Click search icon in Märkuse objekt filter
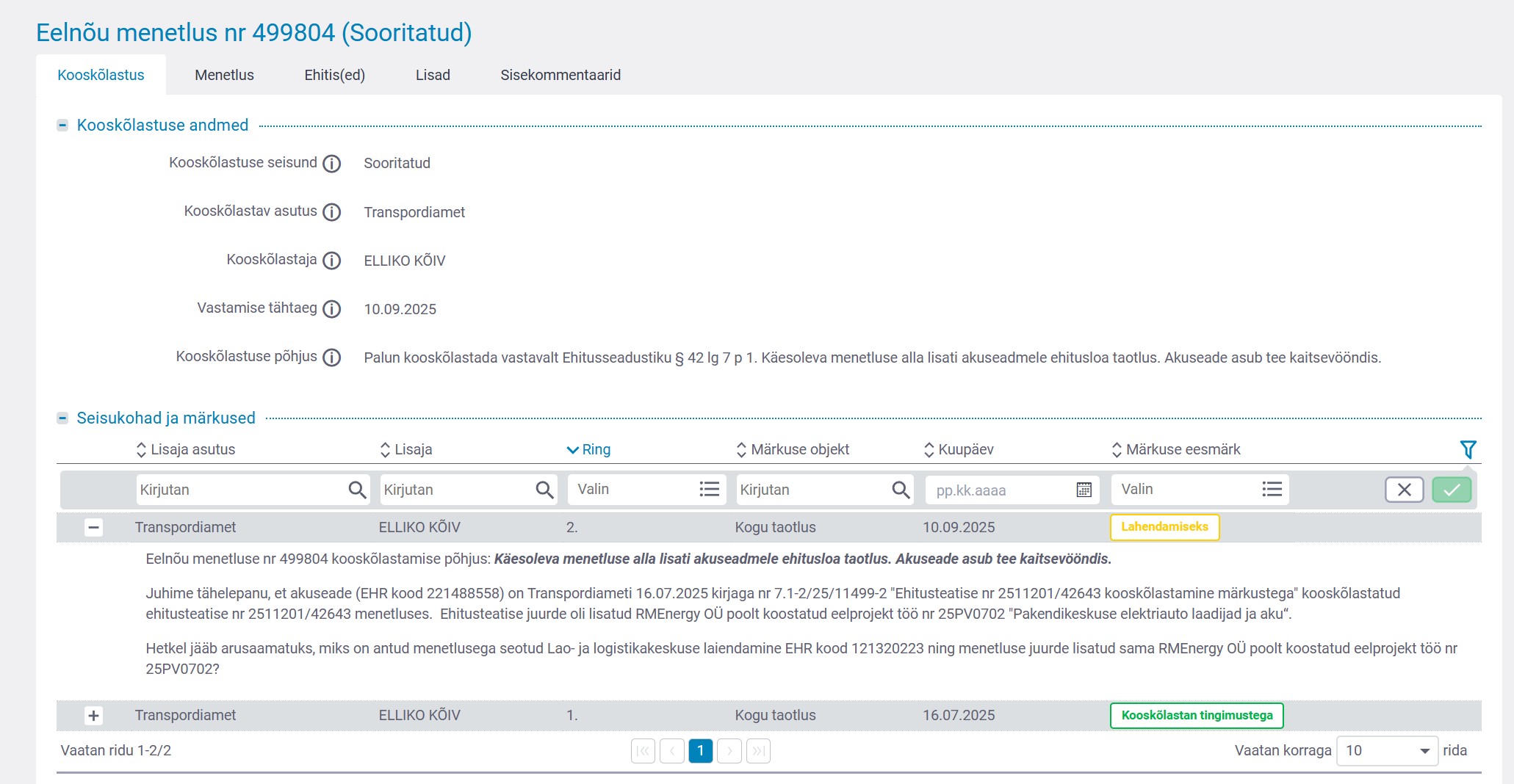 click(901, 490)
